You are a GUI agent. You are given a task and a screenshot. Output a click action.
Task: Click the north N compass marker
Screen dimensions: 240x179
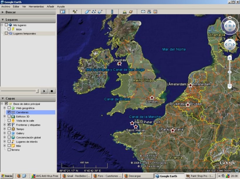pyautogui.click(x=230, y=17)
